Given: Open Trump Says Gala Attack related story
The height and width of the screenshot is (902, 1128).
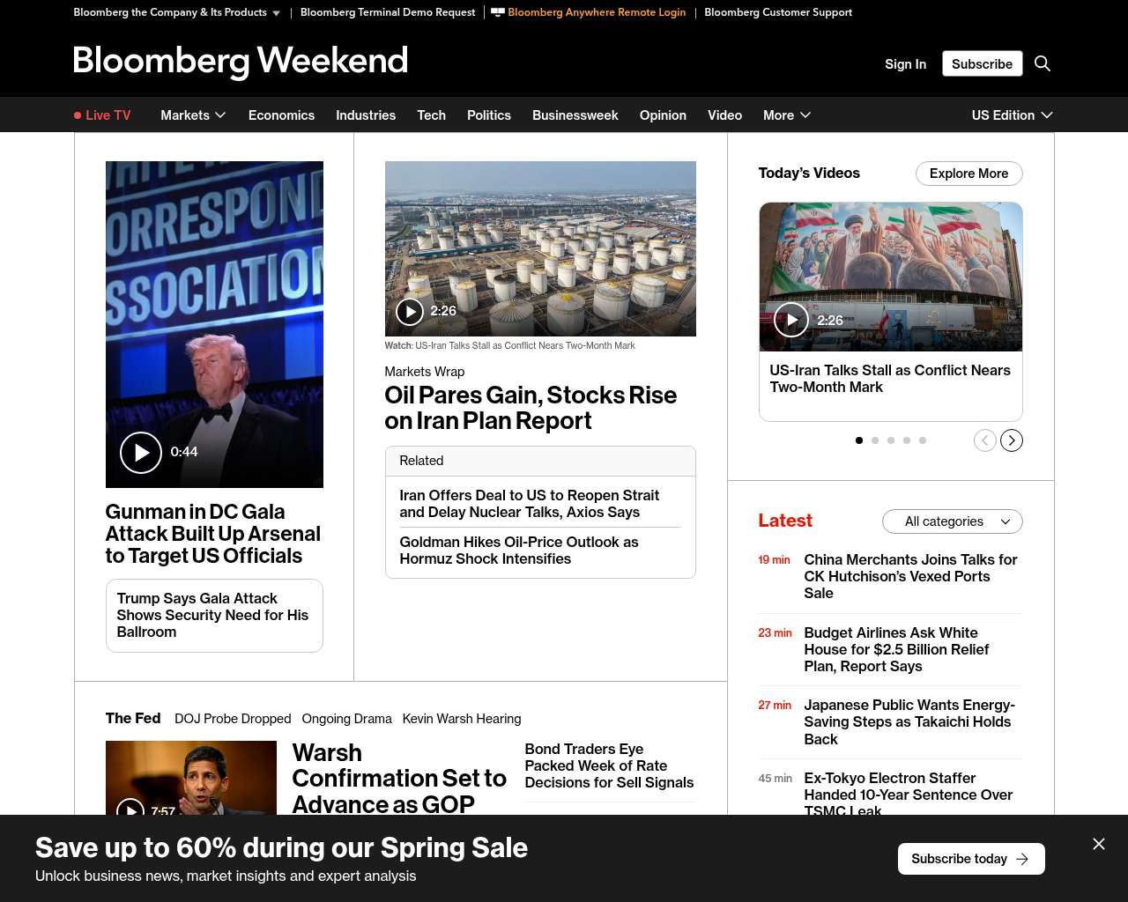Looking at the screenshot, I should click(214, 615).
